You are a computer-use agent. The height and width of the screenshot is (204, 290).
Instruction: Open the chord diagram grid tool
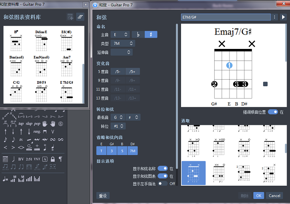point(5,159)
